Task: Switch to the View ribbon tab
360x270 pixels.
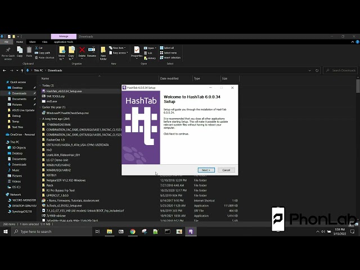Action: point(44,42)
